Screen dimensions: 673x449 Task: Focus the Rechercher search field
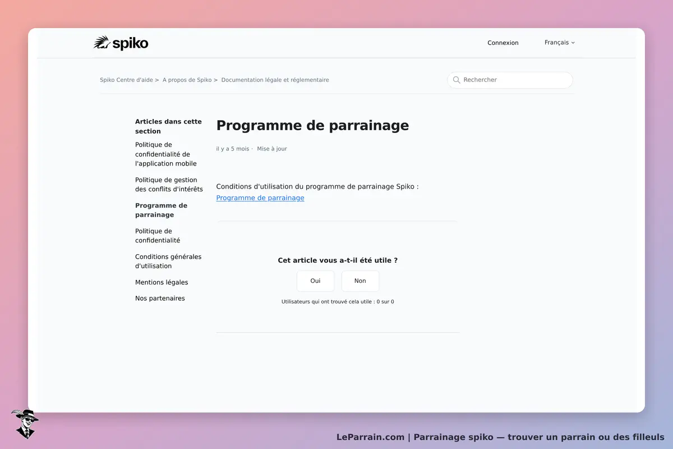pos(510,80)
